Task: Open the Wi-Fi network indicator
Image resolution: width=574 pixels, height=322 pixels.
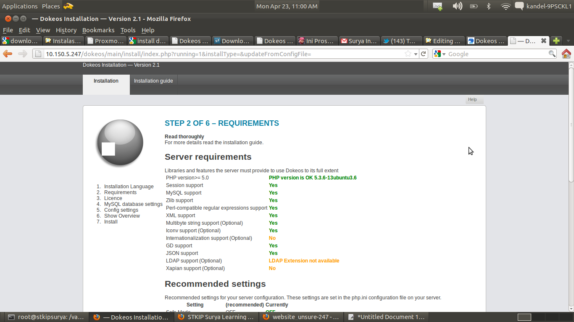Action: click(x=506, y=6)
